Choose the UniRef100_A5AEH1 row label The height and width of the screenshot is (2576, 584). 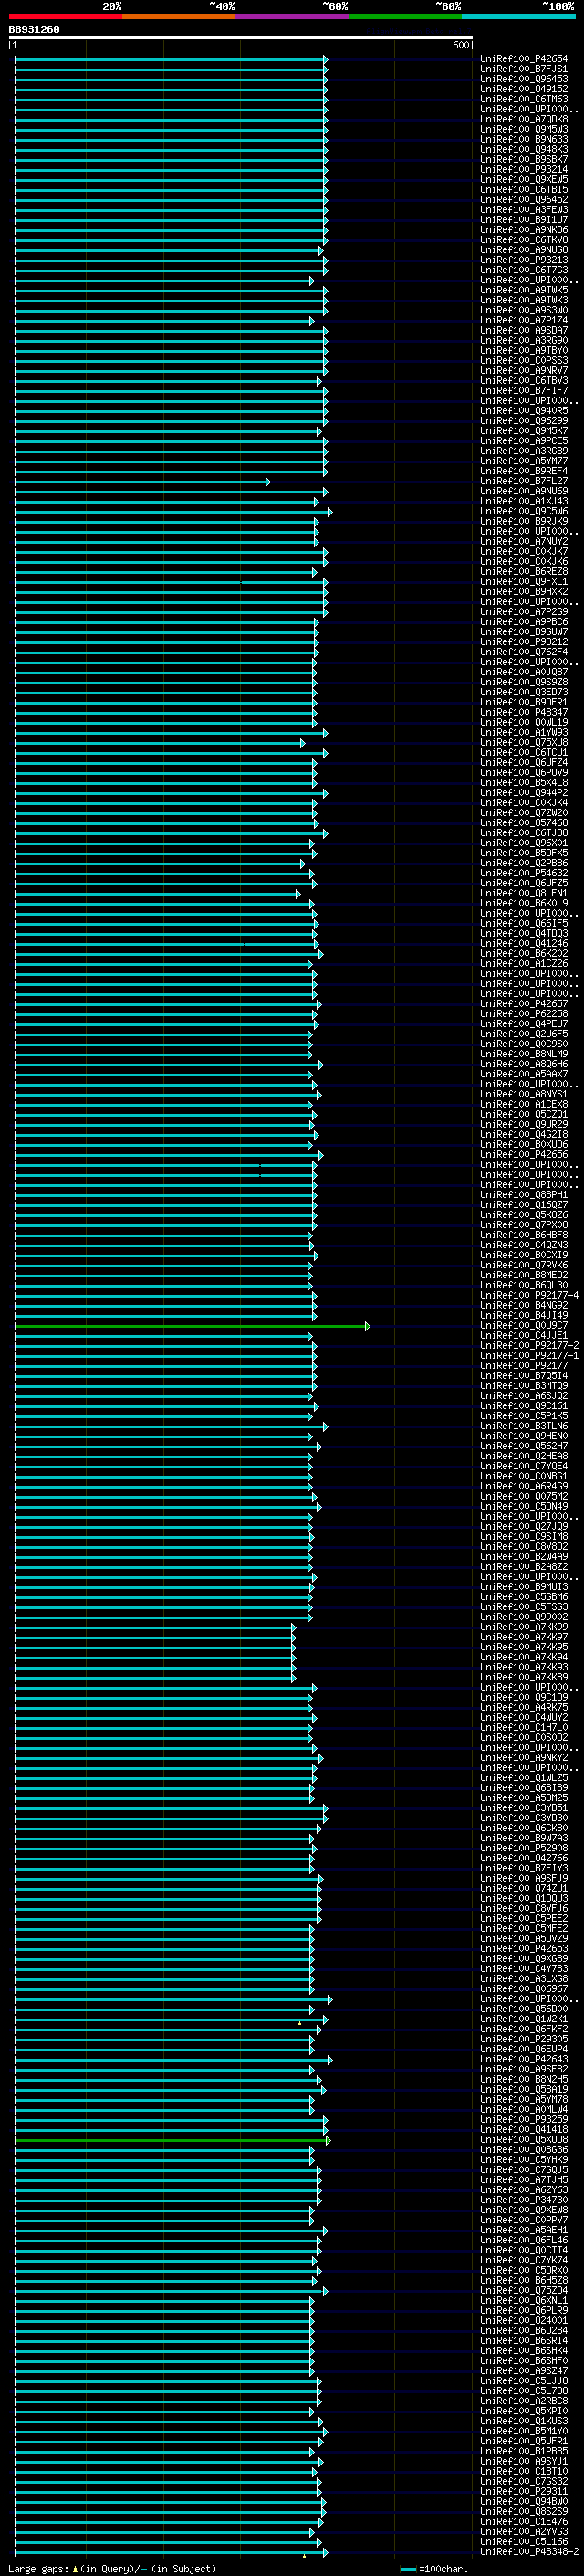tap(524, 2230)
